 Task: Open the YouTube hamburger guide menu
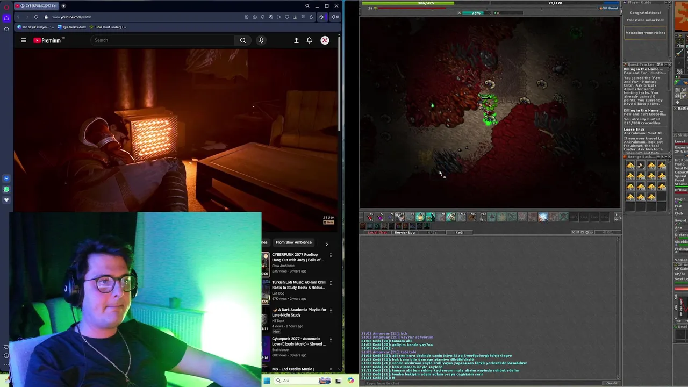(24, 40)
